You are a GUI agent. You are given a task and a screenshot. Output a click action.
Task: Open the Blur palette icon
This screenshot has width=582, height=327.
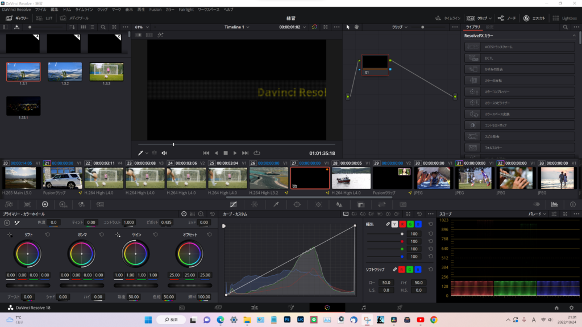(x=339, y=204)
